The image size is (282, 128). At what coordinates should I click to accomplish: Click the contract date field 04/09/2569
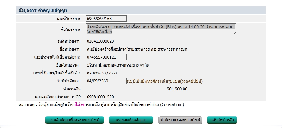[106, 81]
